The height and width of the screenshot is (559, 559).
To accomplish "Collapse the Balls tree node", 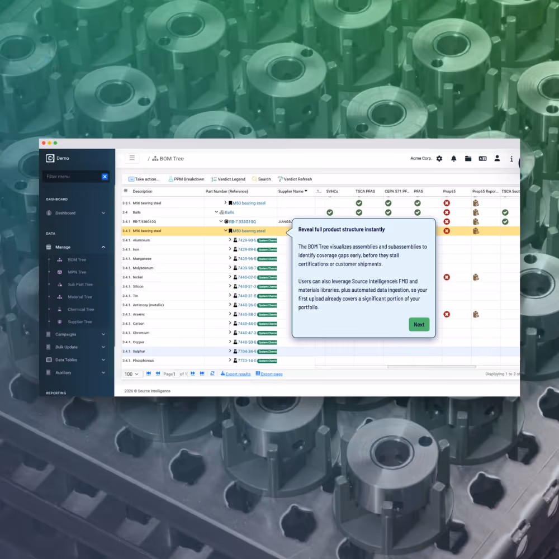I will pyautogui.click(x=216, y=212).
